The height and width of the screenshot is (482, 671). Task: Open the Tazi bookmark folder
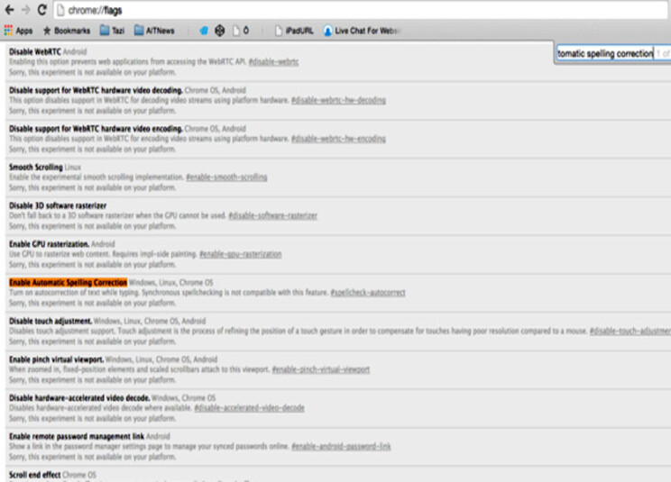click(x=112, y=31)
